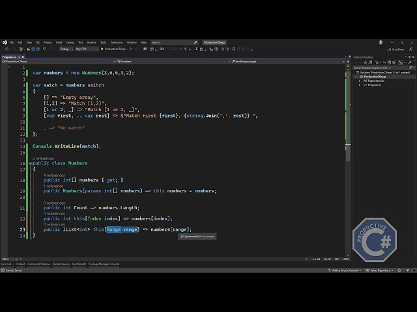Click the Live Share button
Image resolution: width=417 pixels, height=312 pixels.
click(x=396, y=49)
